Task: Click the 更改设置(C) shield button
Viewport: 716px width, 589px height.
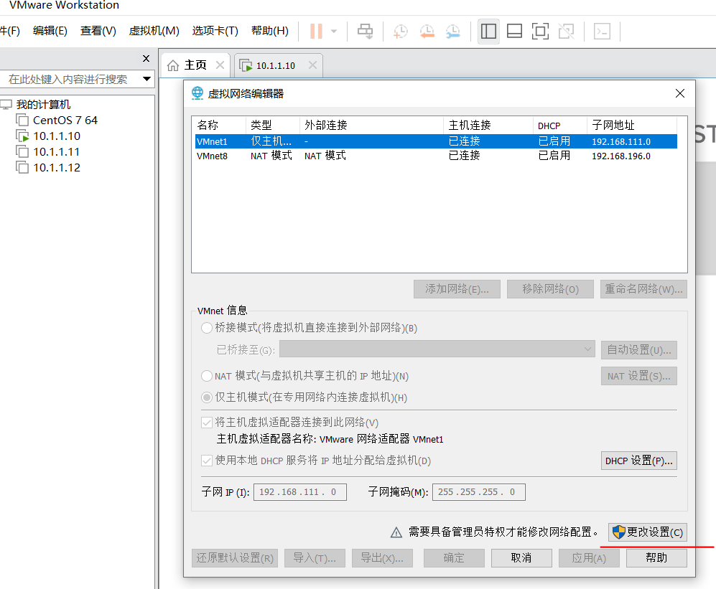Action: (648, 532)
